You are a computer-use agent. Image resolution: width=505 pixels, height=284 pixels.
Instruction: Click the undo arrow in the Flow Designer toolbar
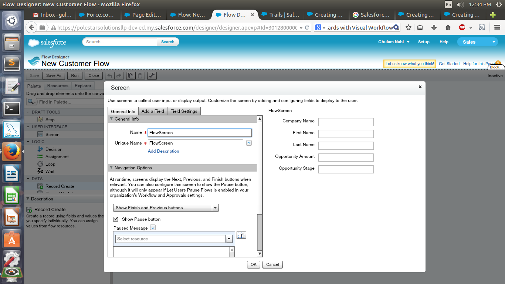110,75
